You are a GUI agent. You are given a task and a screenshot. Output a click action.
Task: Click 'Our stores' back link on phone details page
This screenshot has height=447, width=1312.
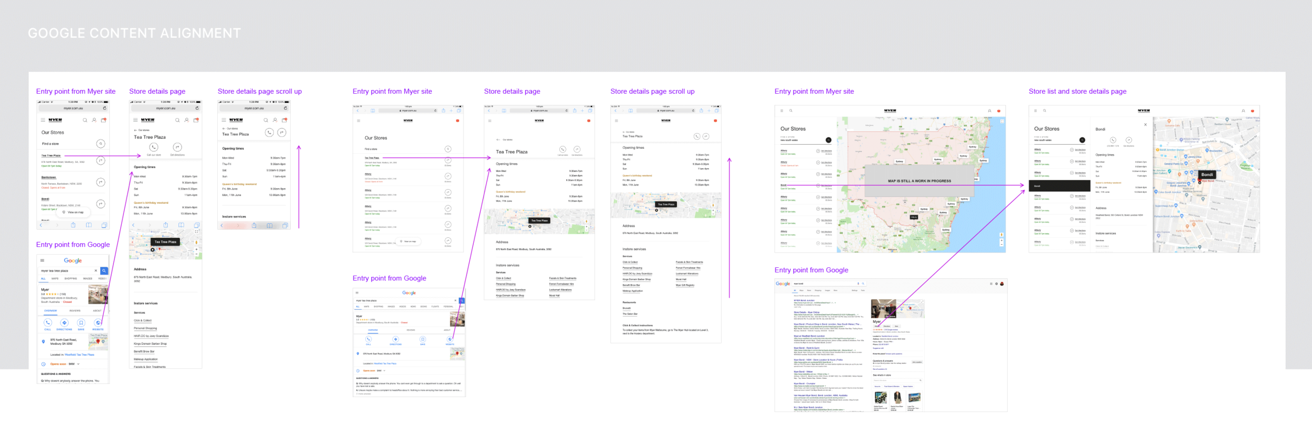point(142,130)
